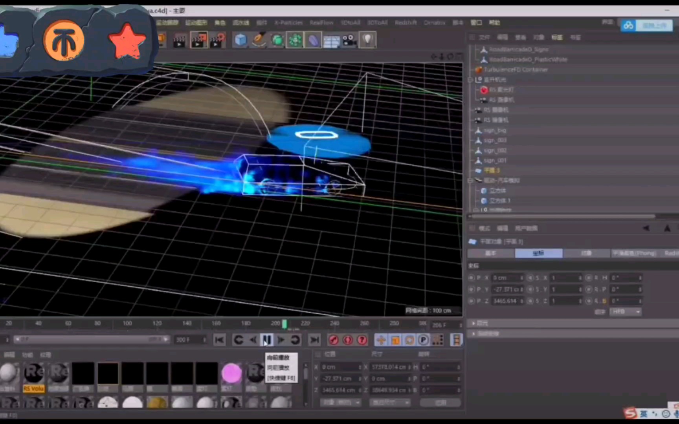679x424 pixels.
Task: Toggle the play/pause playback button
Action: [267, 340]
